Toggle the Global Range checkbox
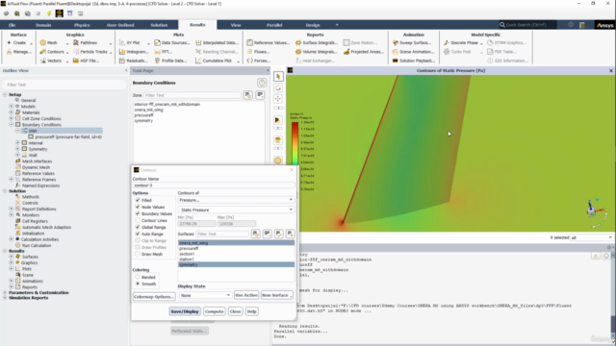 pyautogui.click(x=138, y=227)
